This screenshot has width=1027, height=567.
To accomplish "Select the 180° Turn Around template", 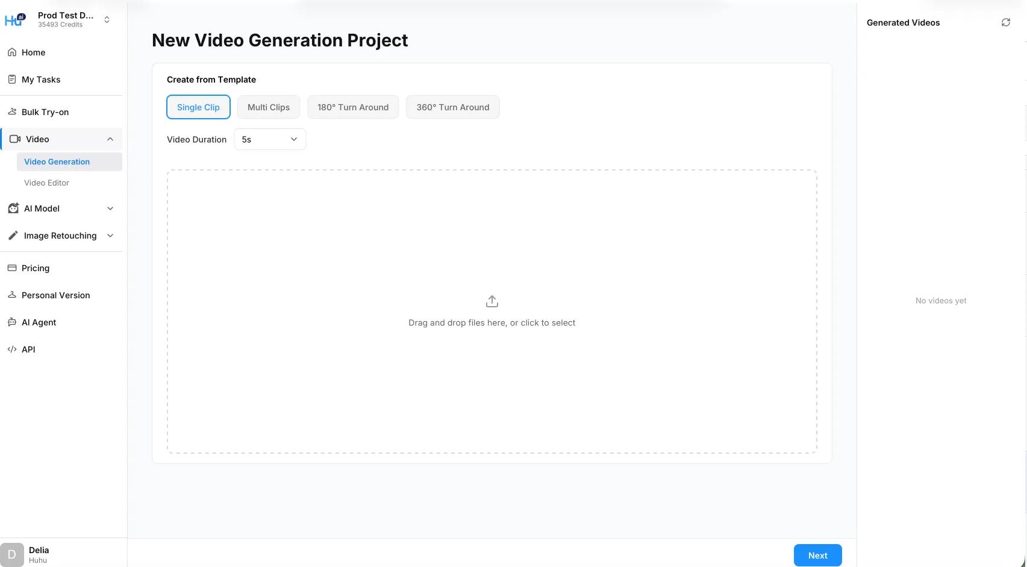I will [x=353, y=107].
